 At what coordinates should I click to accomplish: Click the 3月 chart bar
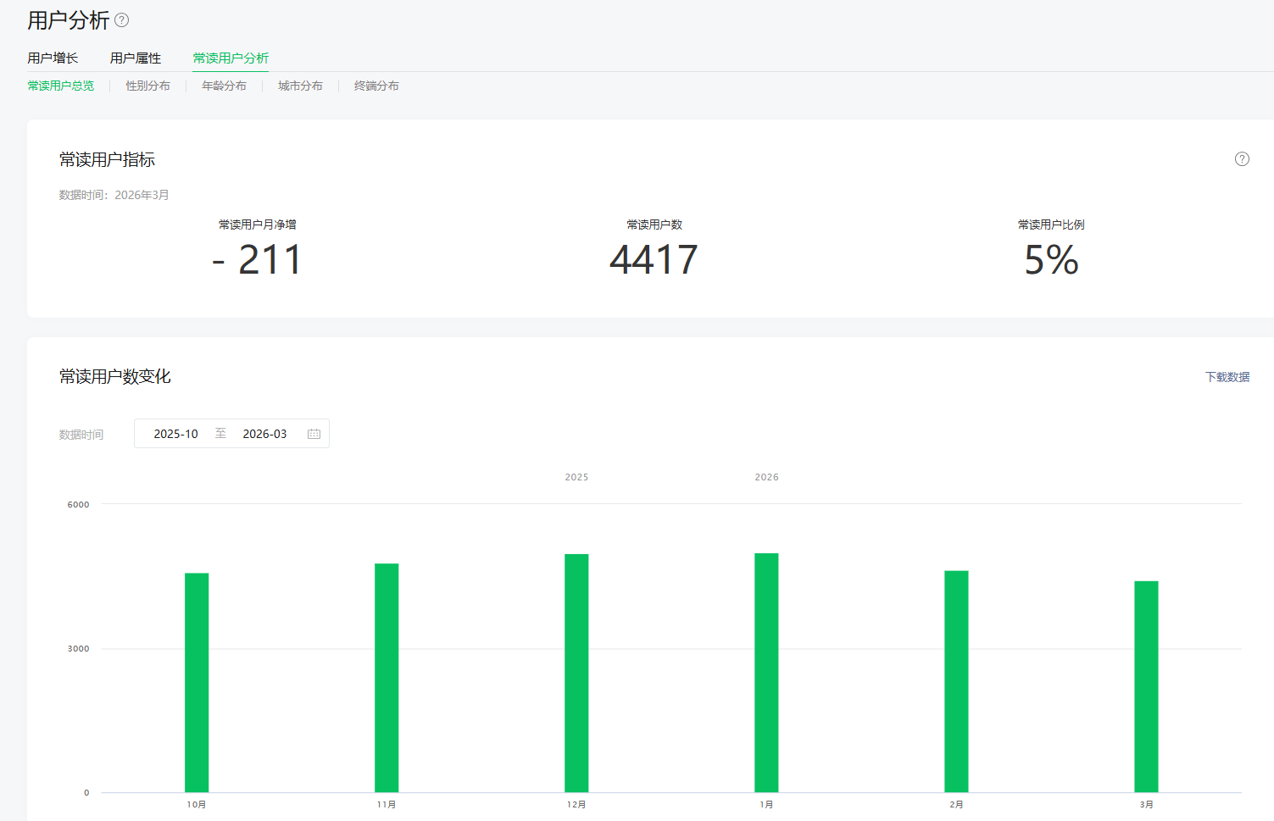click(1146, 686)
